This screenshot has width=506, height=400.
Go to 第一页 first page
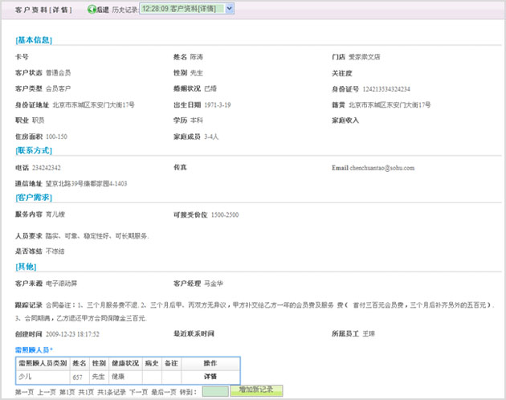pos(25,391)
